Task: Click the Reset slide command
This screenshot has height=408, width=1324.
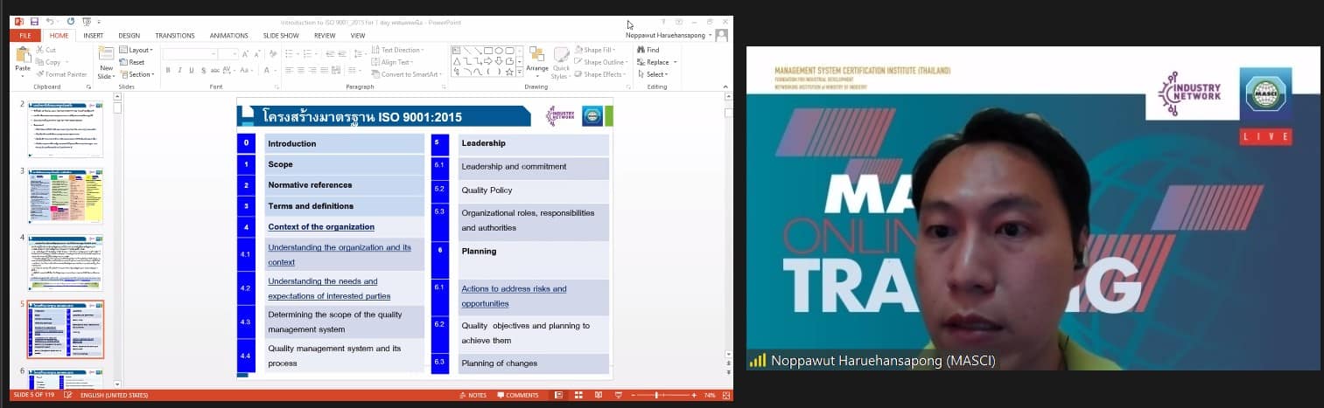Action: [132, 62]
